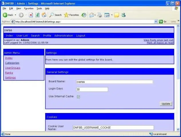The height and width of the screenshot is (137, 181).
Task: Open Favorites star toolbar button
Action: point(71,15)
